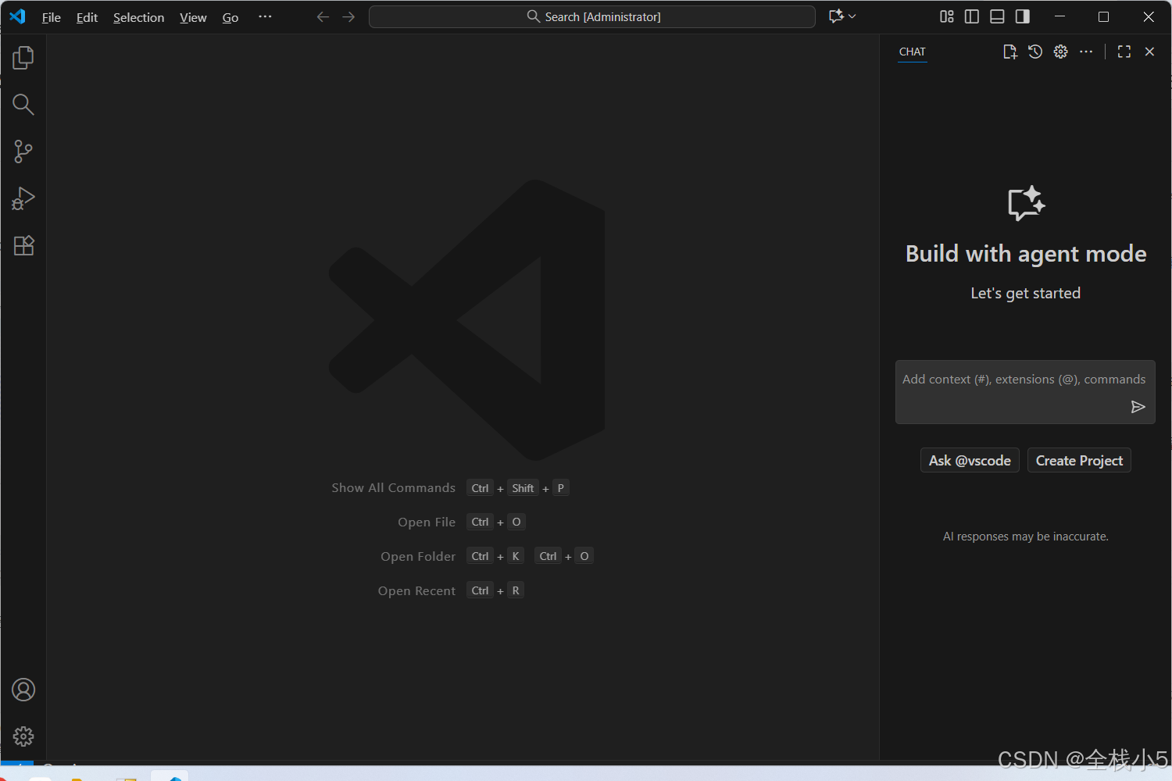Viewport: 1172px width, 781px height.
Task: Open the Source Control view
Action: coord(23,152)
